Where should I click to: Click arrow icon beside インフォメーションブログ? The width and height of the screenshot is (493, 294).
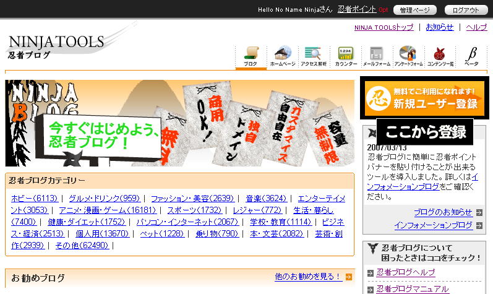click(x=479, y=225)
